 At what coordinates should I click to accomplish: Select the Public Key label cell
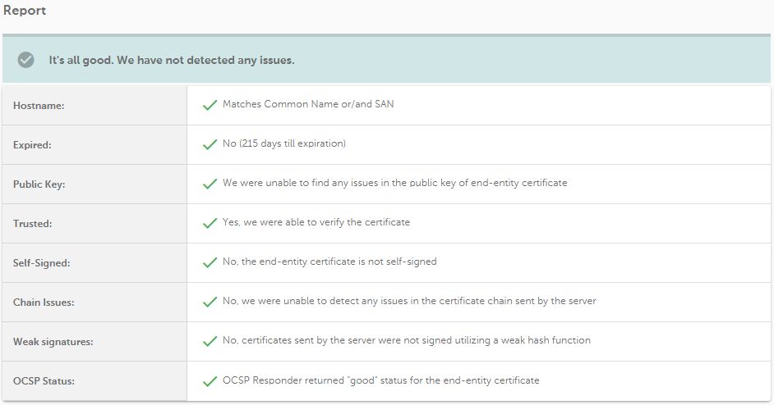click(x=94, y=184)
